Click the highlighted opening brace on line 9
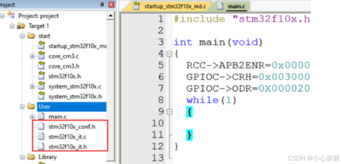 click(189, 112)
